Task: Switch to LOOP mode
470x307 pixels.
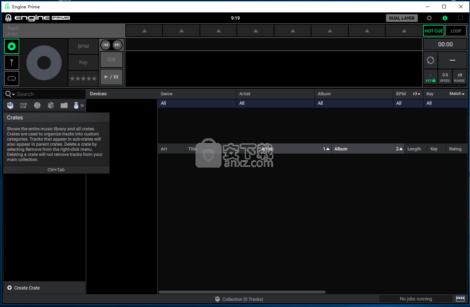Action: 456,31
